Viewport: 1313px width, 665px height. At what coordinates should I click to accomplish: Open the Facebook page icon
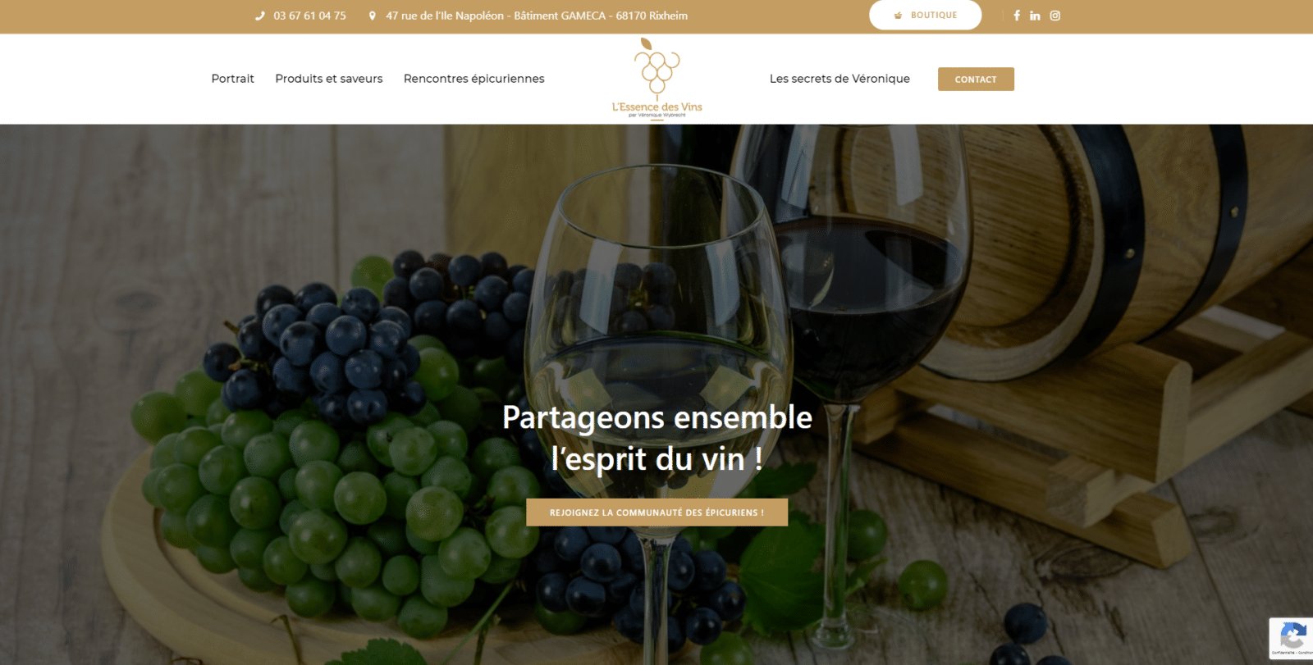[x=1017, y=16]
